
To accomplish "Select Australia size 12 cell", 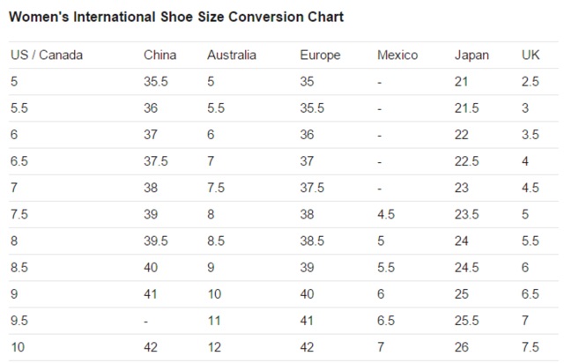I will tap(214, 347).
